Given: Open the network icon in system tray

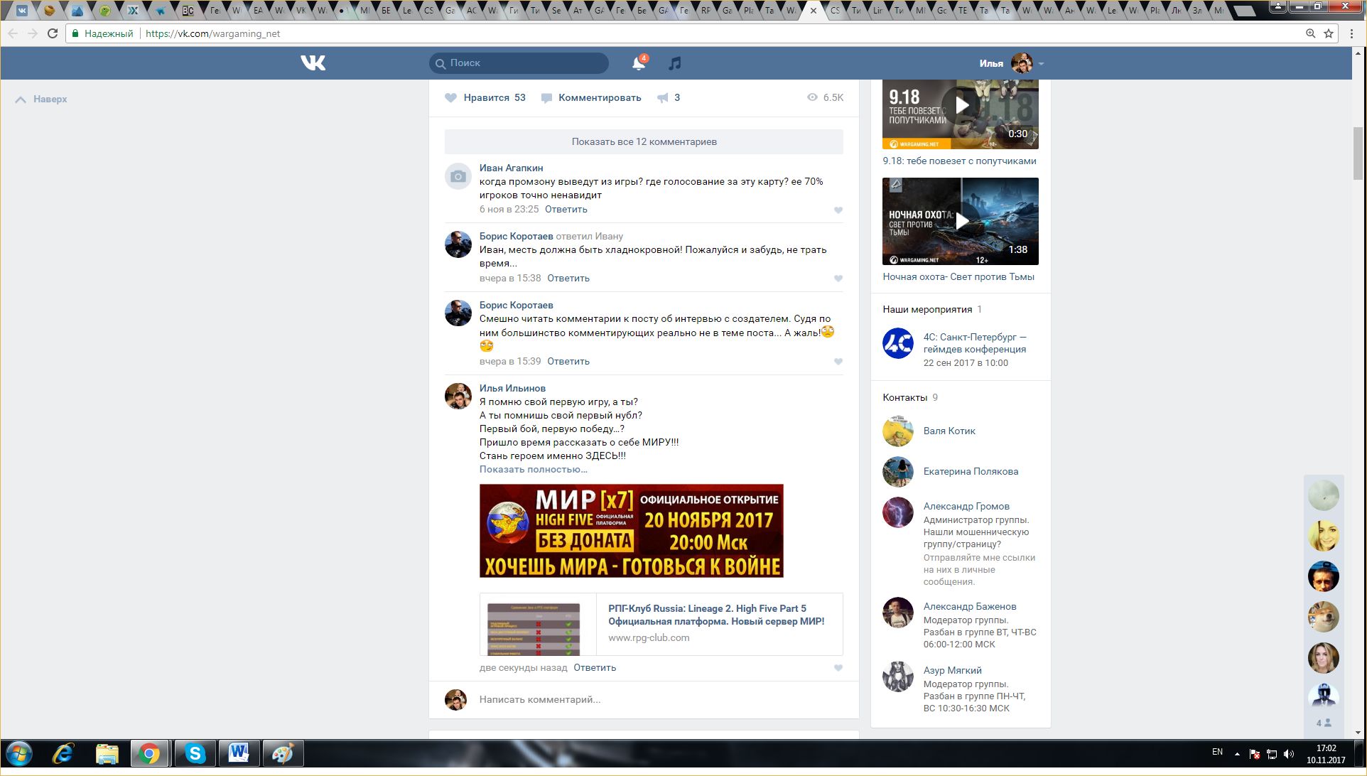Looking at the screenshot, I should [1272, 754].
